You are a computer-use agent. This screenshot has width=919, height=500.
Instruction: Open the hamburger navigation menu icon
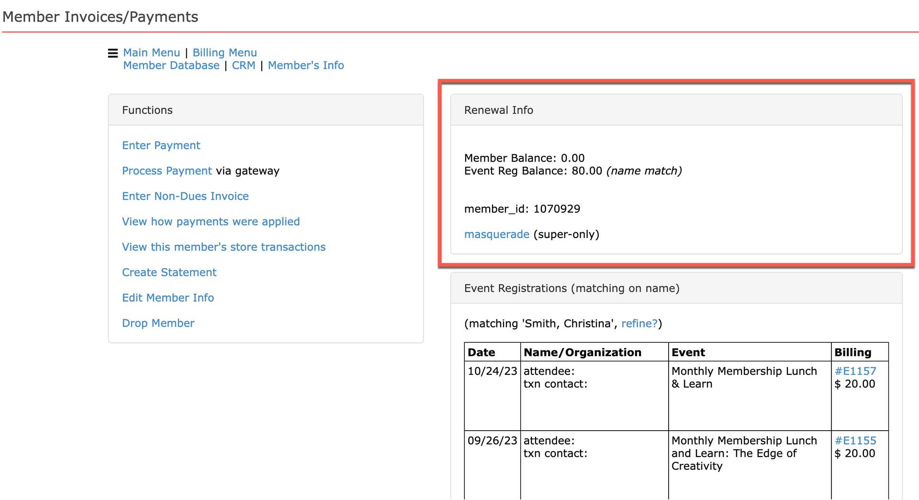click(x=113, y=53)
